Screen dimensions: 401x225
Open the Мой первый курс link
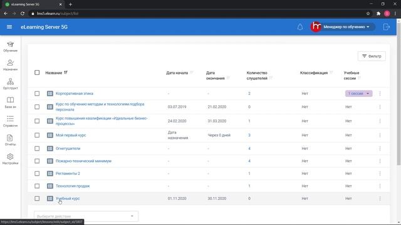71,135
